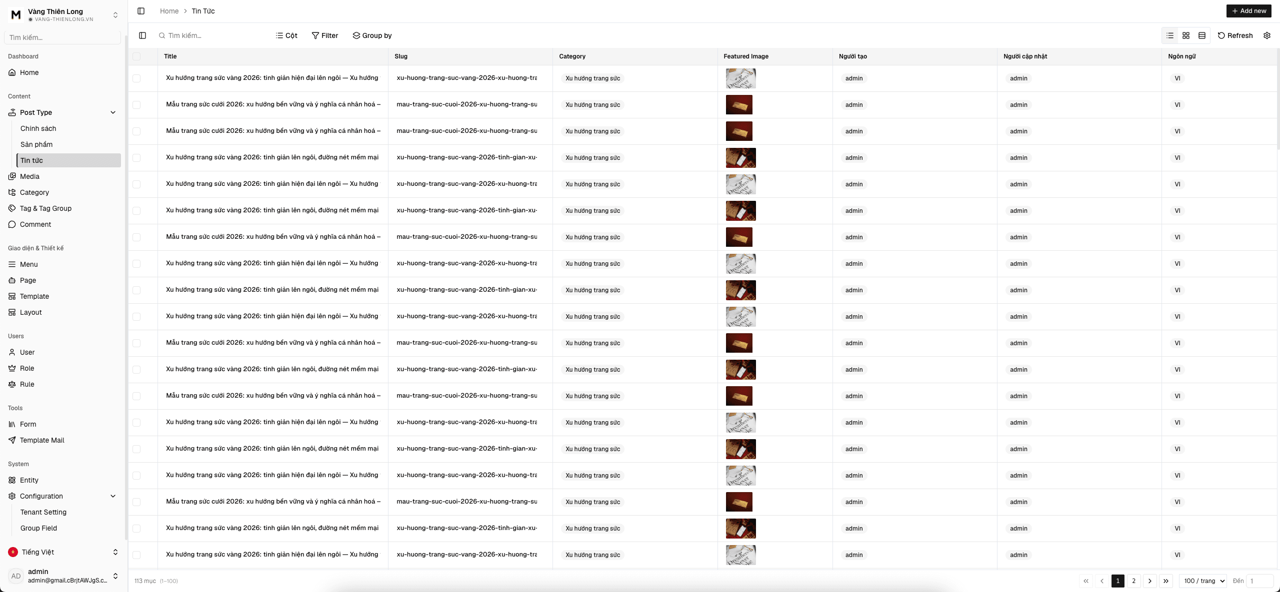Click the Menu hamburger icon in sidebar

[12, 264]
